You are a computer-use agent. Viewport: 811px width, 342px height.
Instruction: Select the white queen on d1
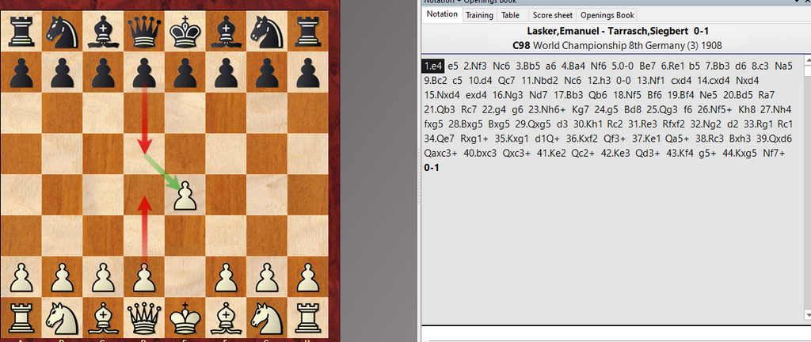[144, 317]
